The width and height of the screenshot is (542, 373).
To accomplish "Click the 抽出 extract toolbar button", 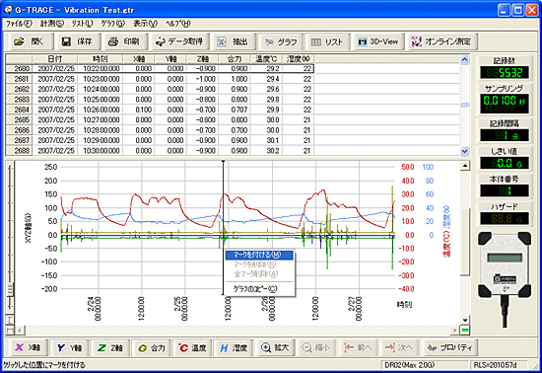I will [x=234, y=41].
